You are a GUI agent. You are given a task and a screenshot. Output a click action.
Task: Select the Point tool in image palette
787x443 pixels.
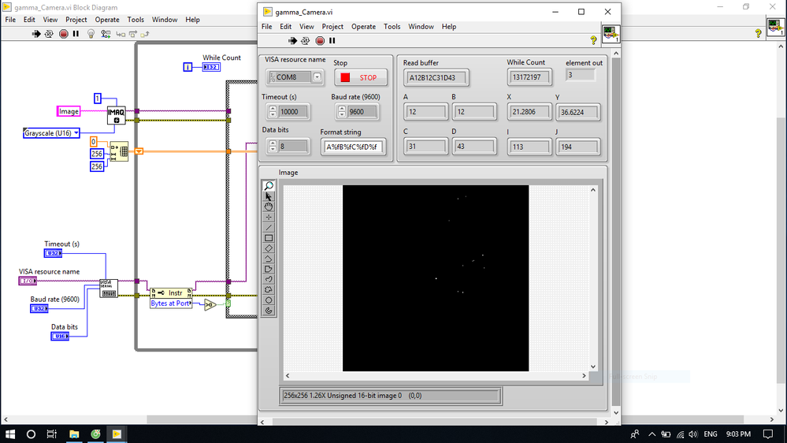pyautogui.click(x=269, y=217)
